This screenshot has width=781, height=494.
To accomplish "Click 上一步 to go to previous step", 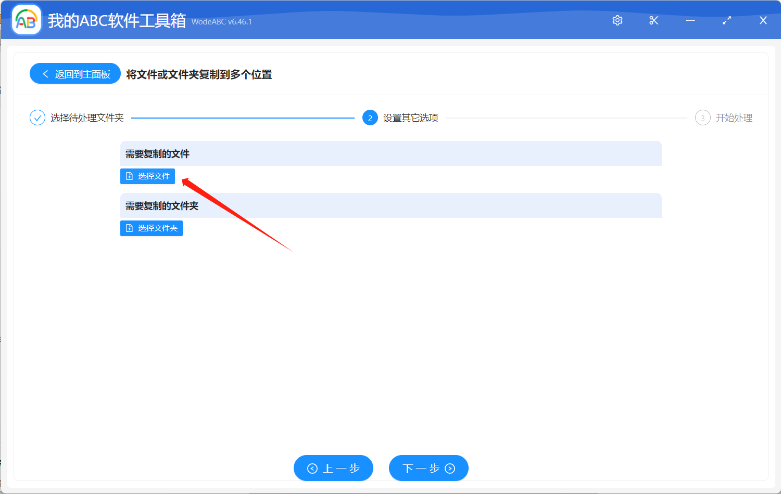I will point(333,468).
